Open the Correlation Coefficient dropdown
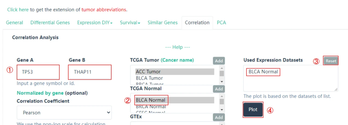 [64, 112]
